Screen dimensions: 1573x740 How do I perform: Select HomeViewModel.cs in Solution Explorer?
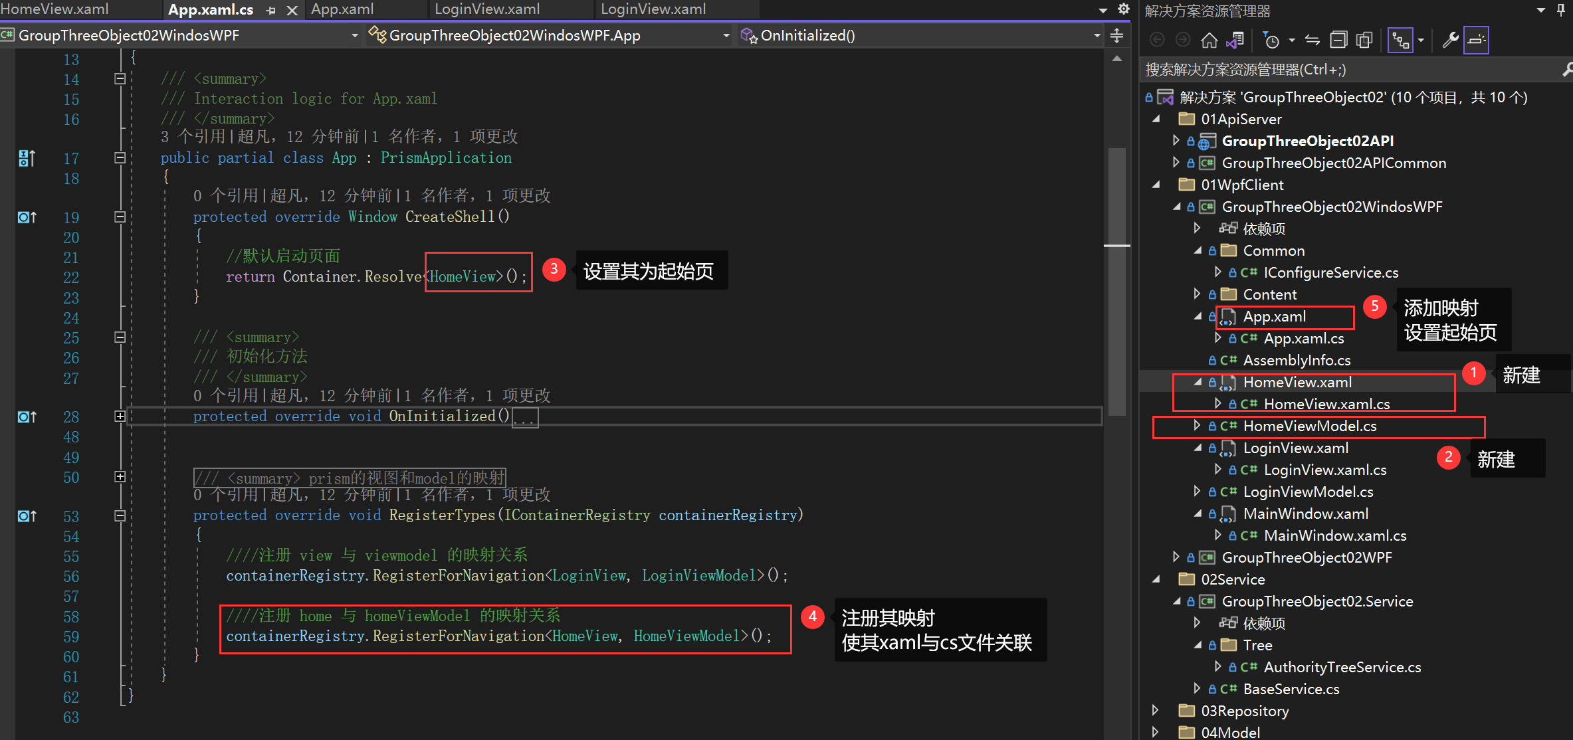pos(1309,426)
